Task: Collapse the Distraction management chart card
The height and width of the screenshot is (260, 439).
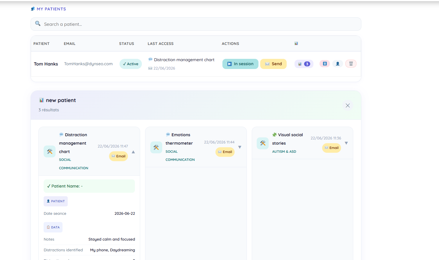Action: tap(133, 152)
